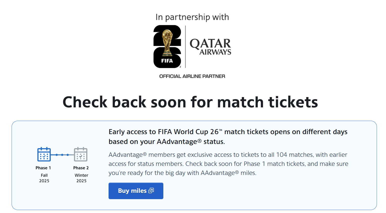This screenshot has height=213, width=386.
Task: Click the blue Phase 1 calendar icon
Action: (44, 154)
